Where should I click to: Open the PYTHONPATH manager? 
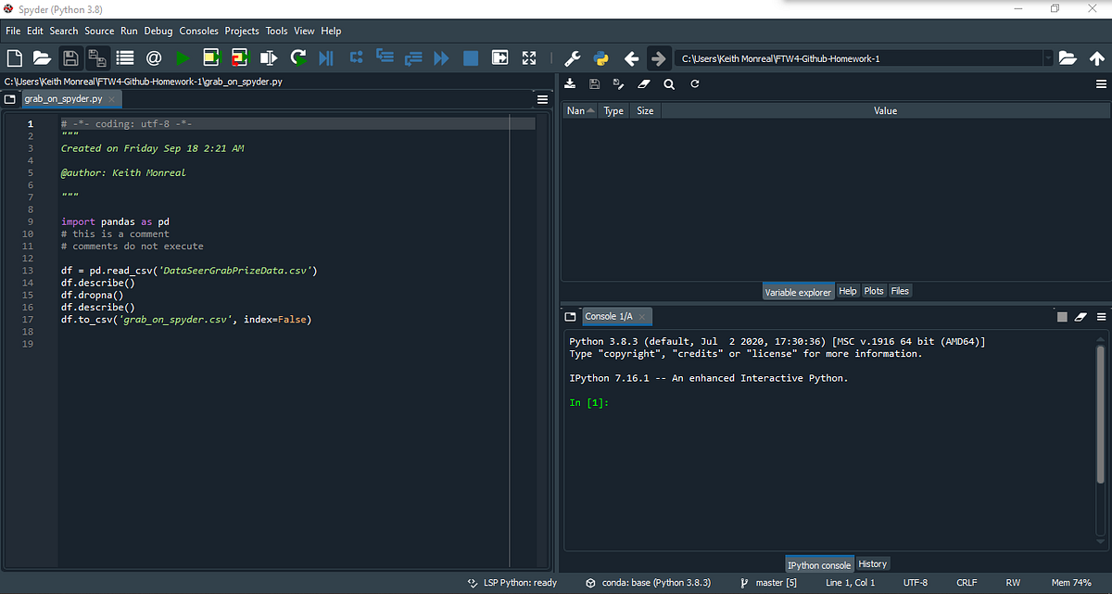(x=600, y=57)
